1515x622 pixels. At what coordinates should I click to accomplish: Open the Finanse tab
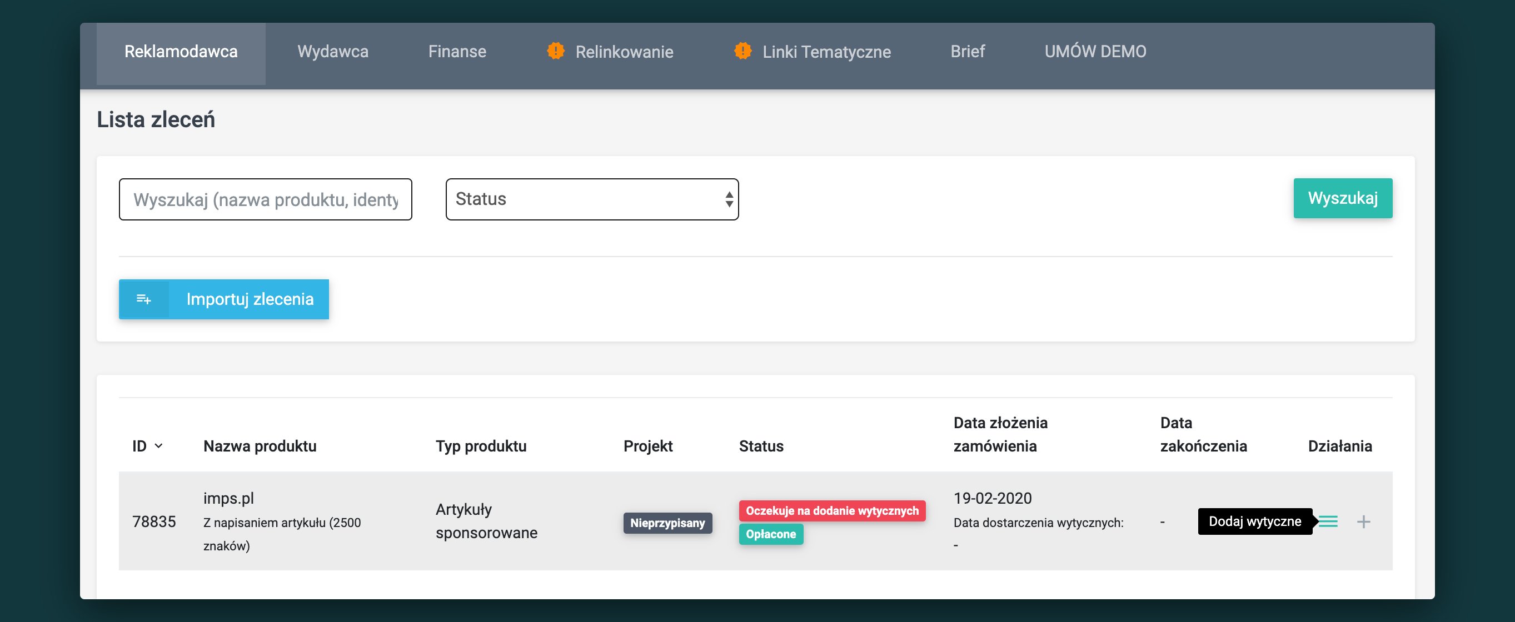pyautogui.click(x=457, y=52)
